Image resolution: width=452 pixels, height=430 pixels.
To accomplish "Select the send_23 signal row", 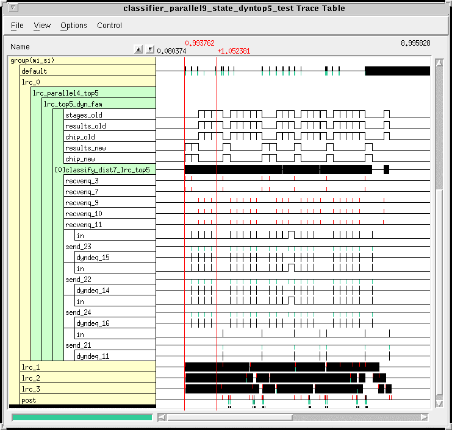I will click(x=78, y=247).
